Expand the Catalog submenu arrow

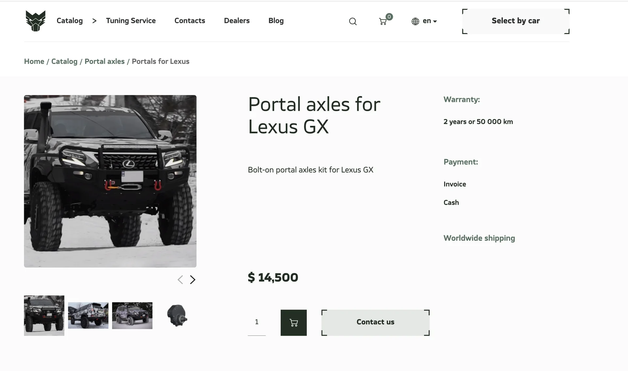[95, 21]
